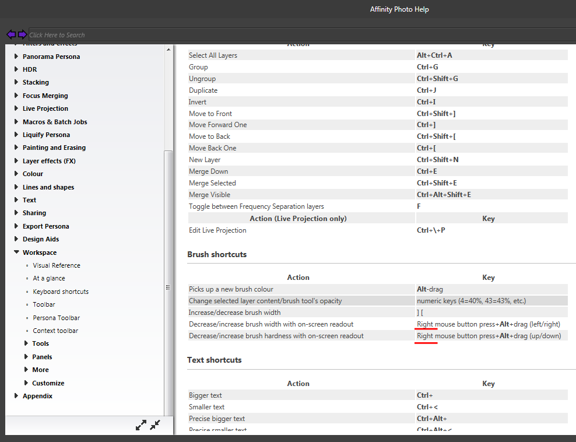Expand the Appendix topic
Screen dimensions: 576x442
[x=16, y=396]
